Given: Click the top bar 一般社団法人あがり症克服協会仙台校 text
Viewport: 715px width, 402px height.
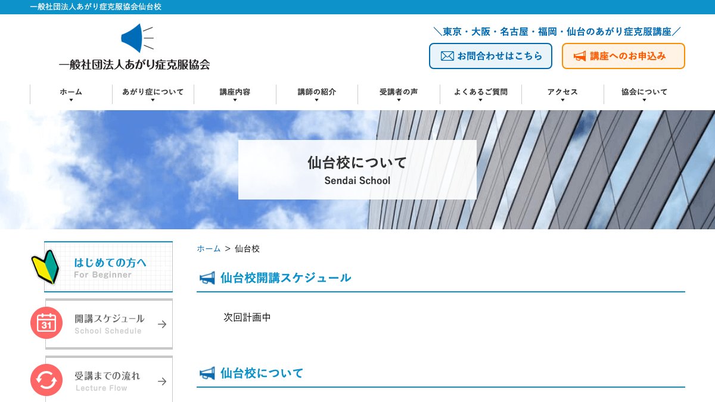Looking at the screenshot, I should coord(95,7).
